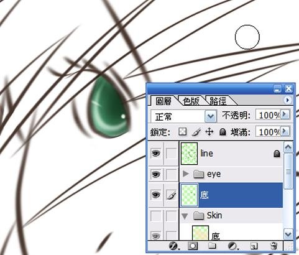299x255 pixels.
Task: Toggle lock image pixels brush icon
Action: pos(196,132)
